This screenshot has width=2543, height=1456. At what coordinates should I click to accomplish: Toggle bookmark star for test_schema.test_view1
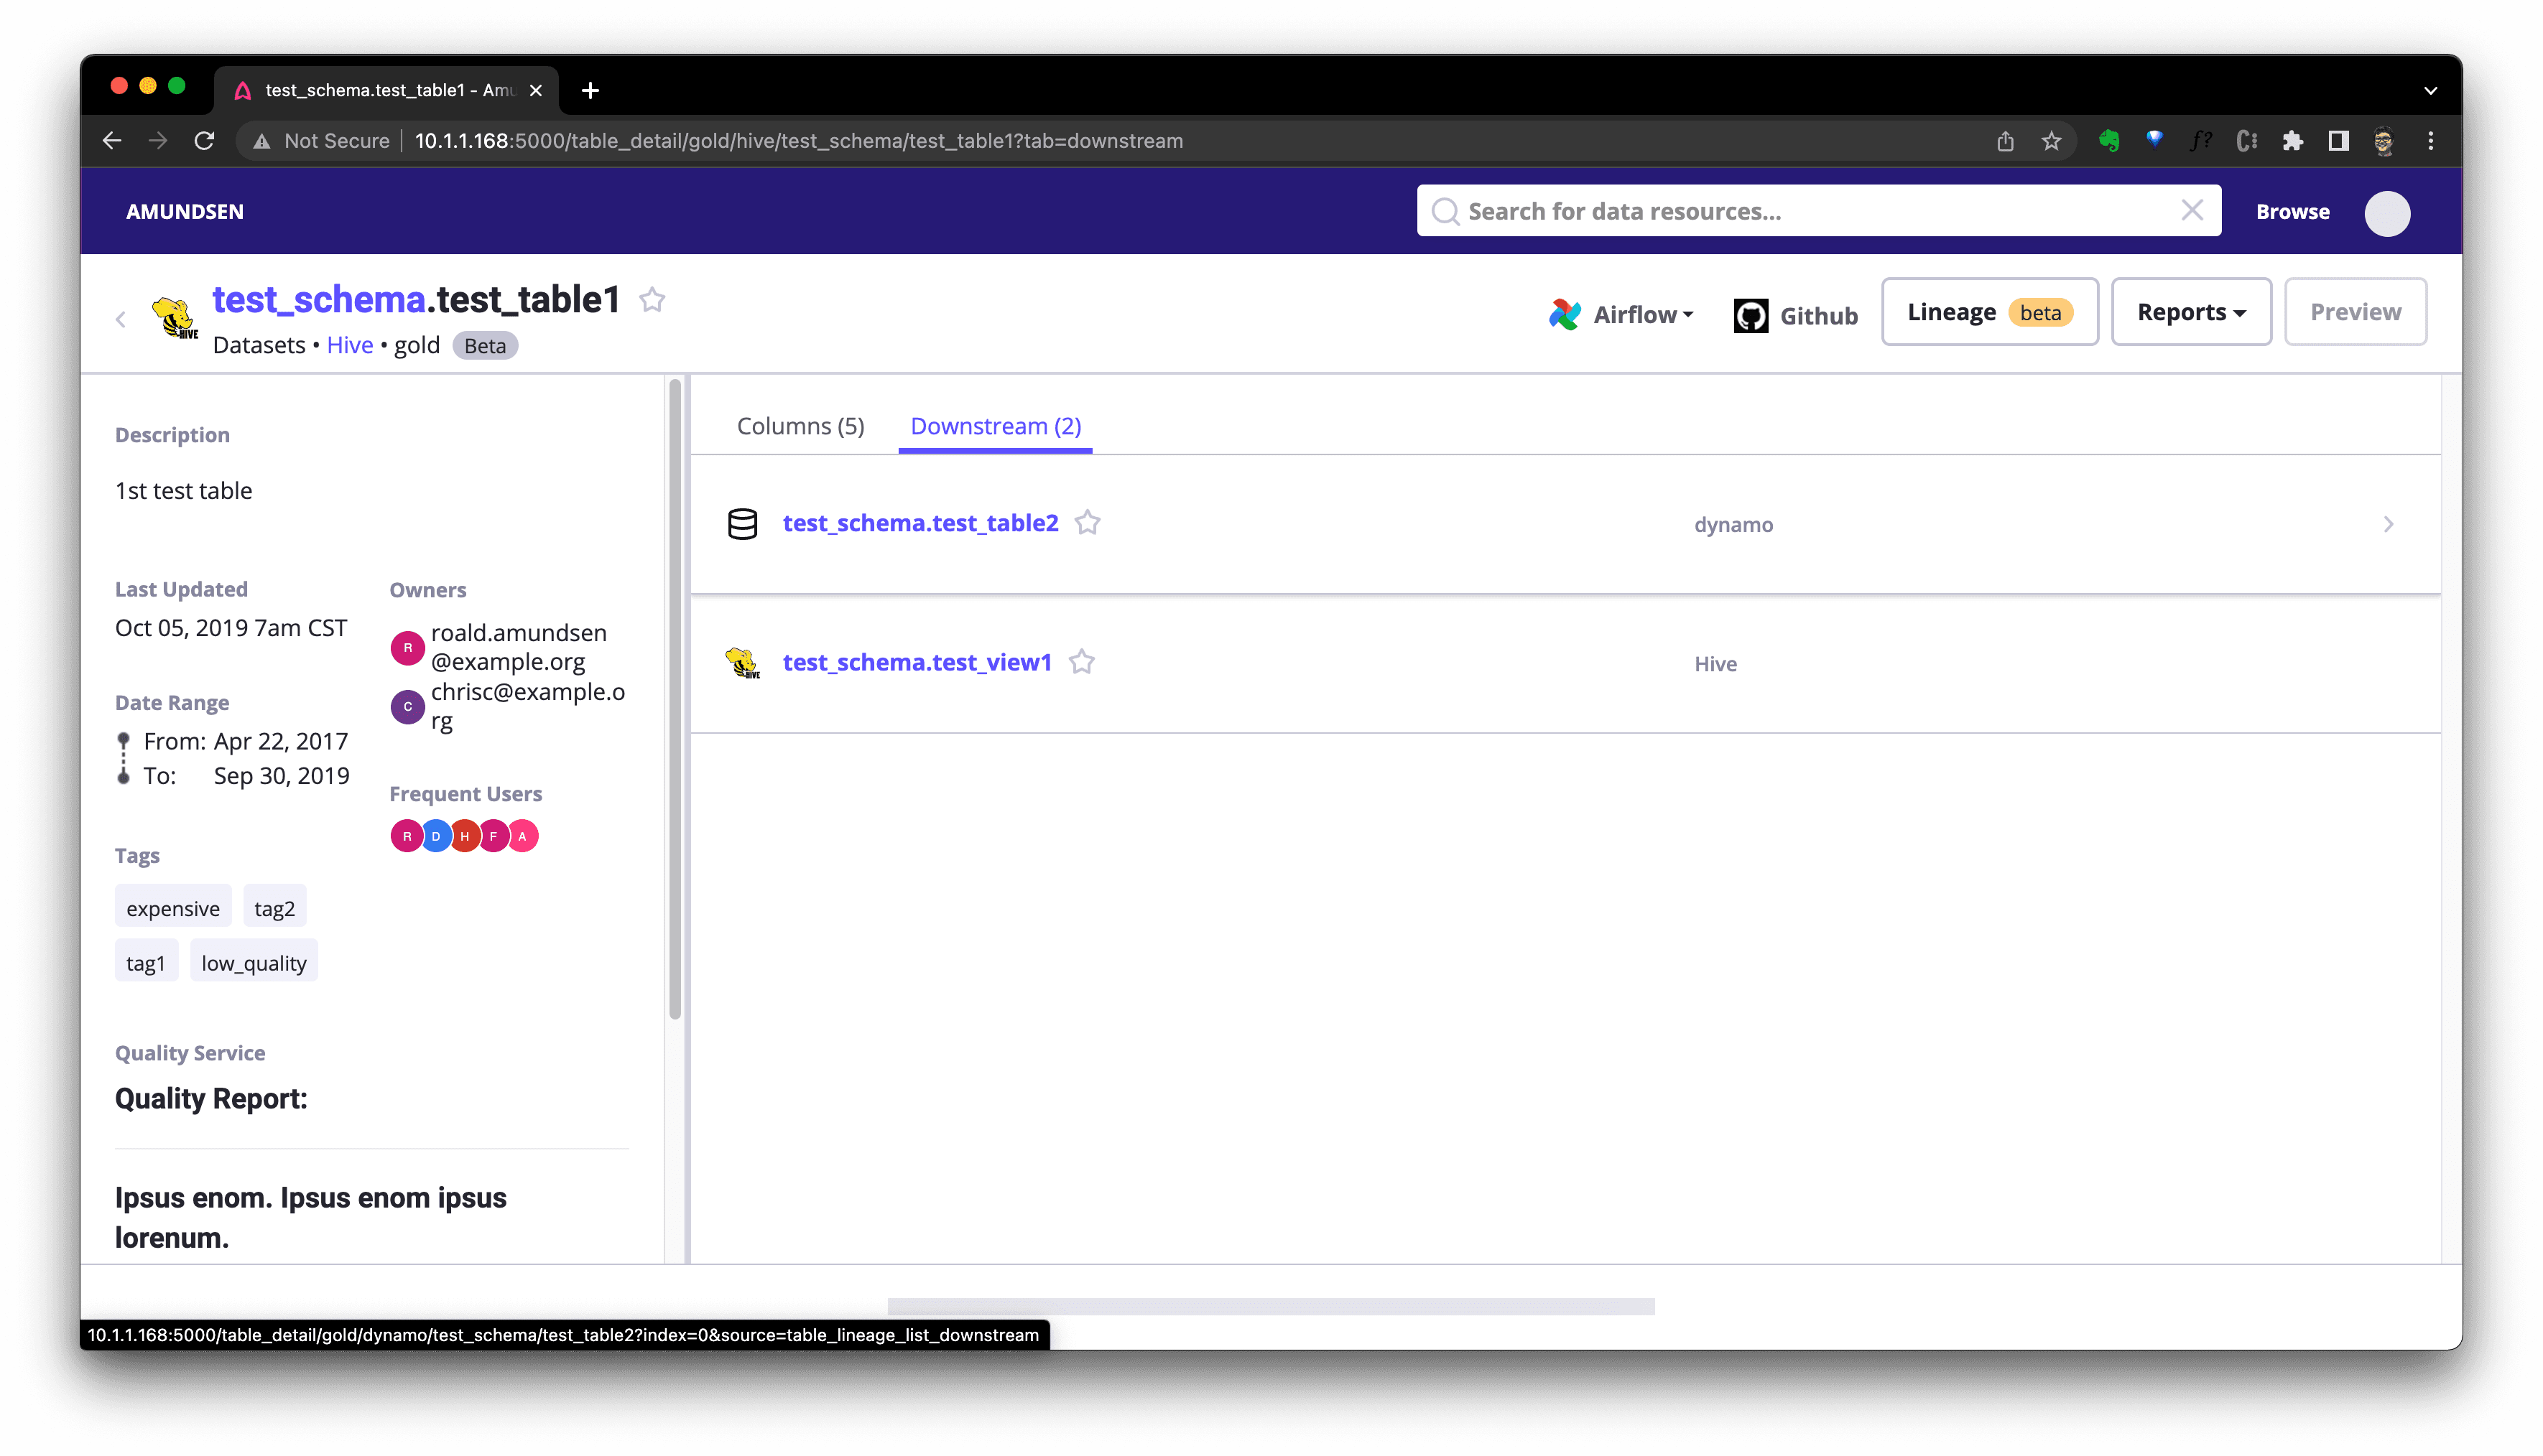coord(1081,662)
